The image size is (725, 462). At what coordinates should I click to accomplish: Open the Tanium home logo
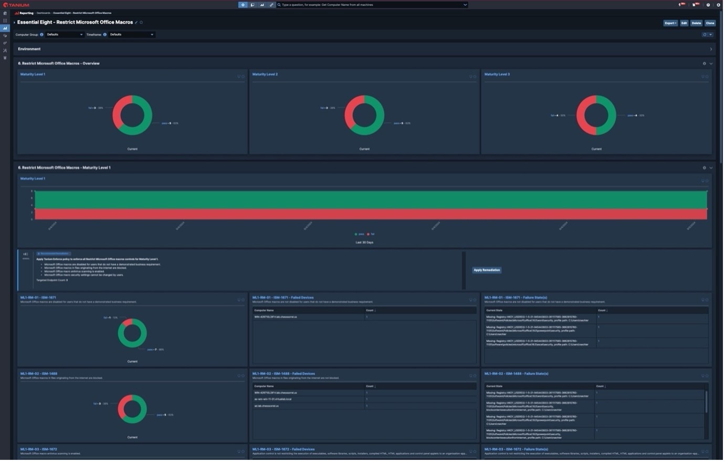point(16,5)
